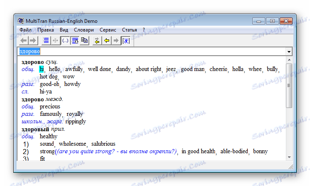The width and height of the screenshot is (310, 186).
Task: Click the translation 'royally'
Action: [75, 114]
